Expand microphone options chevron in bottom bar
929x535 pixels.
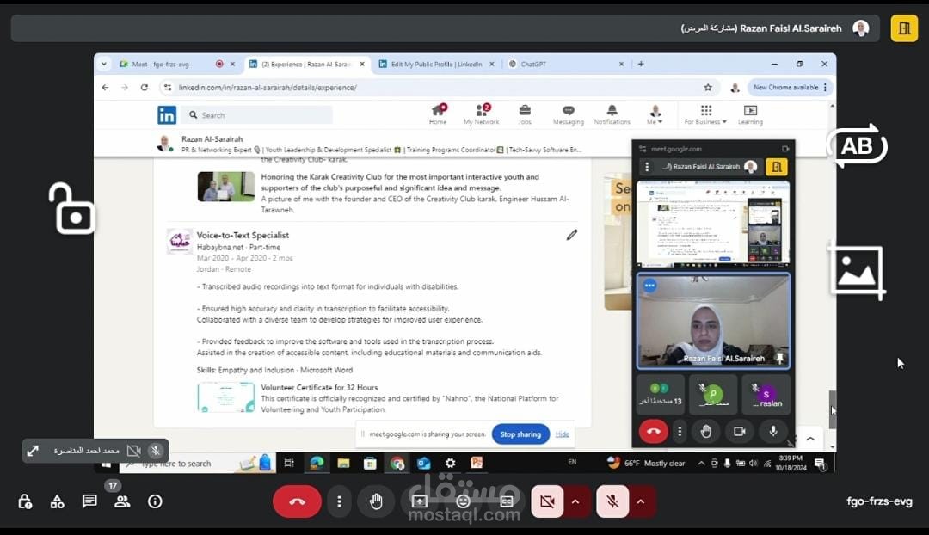point(641,501)
